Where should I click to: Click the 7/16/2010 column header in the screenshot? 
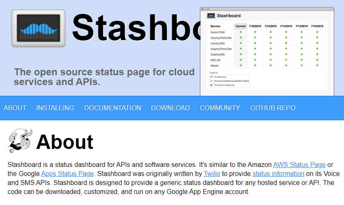255,26
